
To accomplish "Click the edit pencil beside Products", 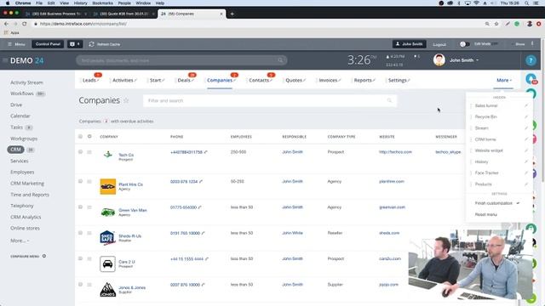I will [526, 184].
